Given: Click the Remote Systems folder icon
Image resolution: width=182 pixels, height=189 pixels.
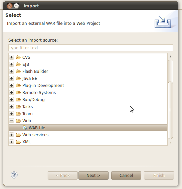Looking at the screenshot, I should (x=18, y=93).
